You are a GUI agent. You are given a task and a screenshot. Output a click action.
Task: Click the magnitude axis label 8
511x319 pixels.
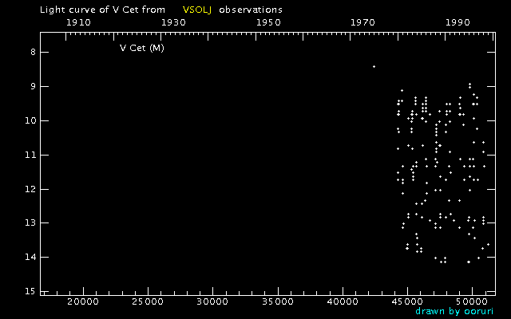(x=33, y=53)
